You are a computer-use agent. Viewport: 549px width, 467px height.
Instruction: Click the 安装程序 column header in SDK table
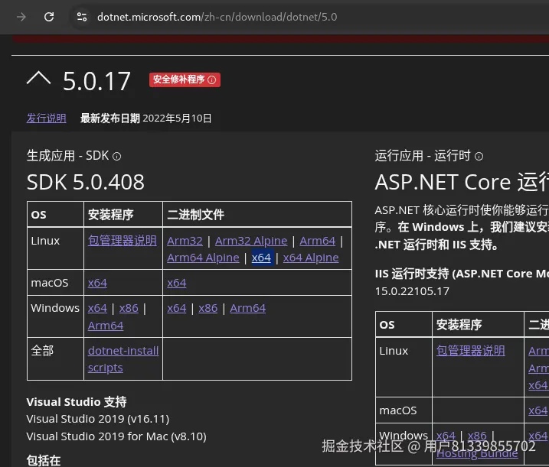point(110,215)
